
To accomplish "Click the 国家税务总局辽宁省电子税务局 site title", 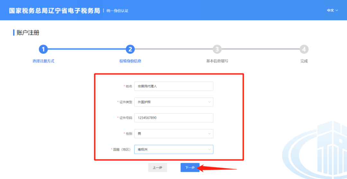I will click(x=54, y=11).
